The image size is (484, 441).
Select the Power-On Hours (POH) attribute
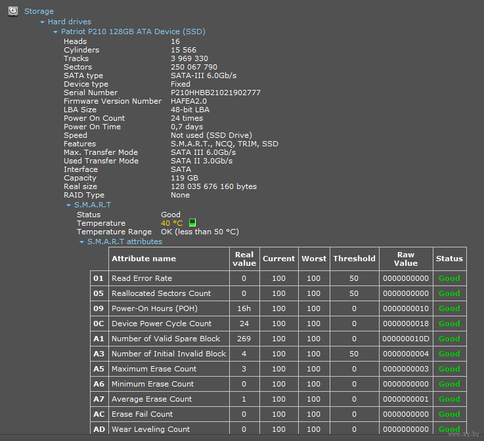click(x=154, y=308)
